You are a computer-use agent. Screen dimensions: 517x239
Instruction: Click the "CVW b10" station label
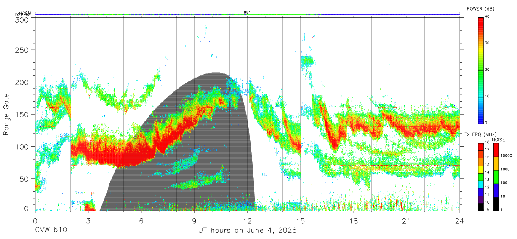pyautogui.click(x=51, y=231)
